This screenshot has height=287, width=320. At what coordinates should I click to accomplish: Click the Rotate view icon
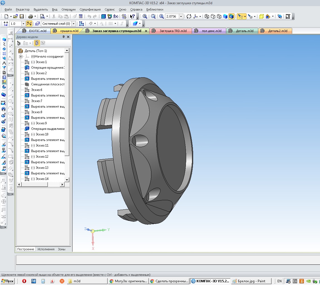pyautogui.click(x=189, y=16)
